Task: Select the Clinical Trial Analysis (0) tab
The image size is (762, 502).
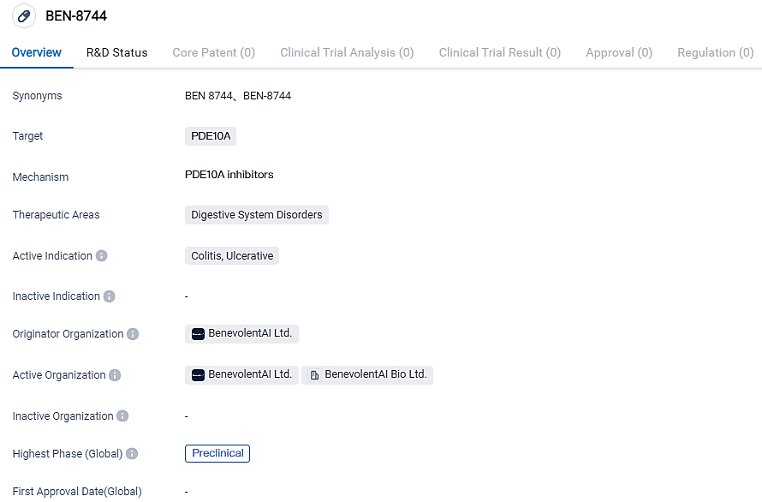Action: click(x=347, y=52)
